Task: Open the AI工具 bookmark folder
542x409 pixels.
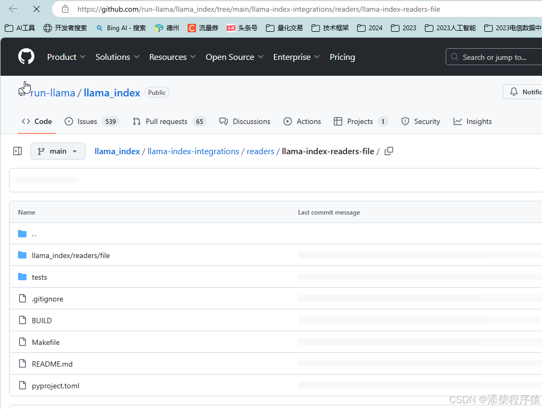Action: [20, 28]
